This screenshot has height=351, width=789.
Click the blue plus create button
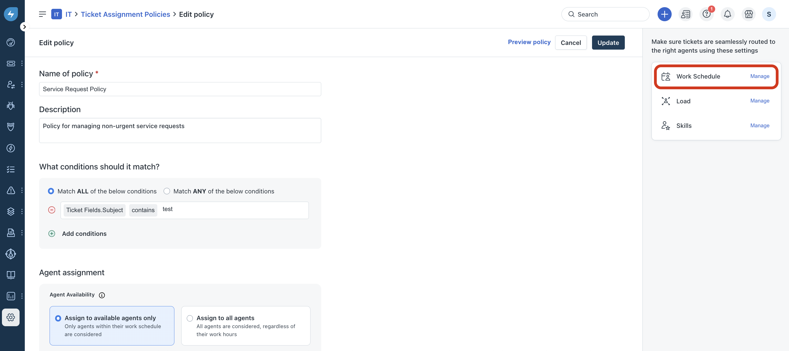click(x=664, y=14)
